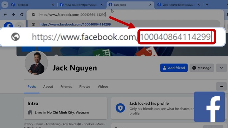Click the home icon in Intro

[30, 112]
